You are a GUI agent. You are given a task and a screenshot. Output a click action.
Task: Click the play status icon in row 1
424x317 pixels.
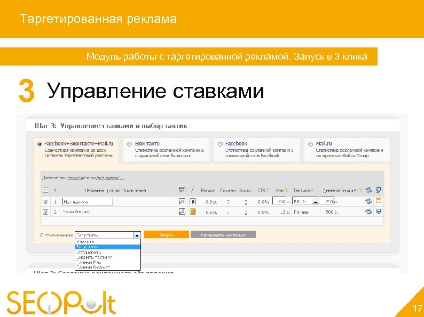(193, 201)
